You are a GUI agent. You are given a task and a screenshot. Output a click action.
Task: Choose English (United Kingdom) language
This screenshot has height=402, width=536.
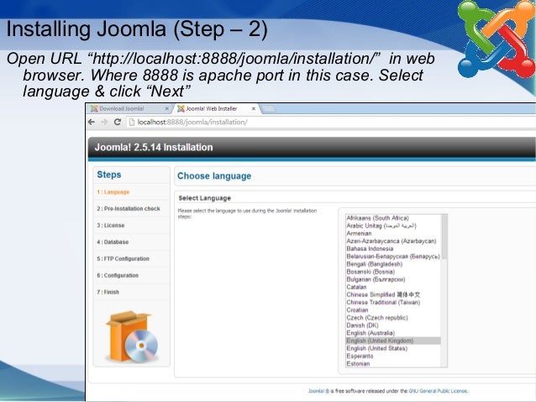click(393, 341)
